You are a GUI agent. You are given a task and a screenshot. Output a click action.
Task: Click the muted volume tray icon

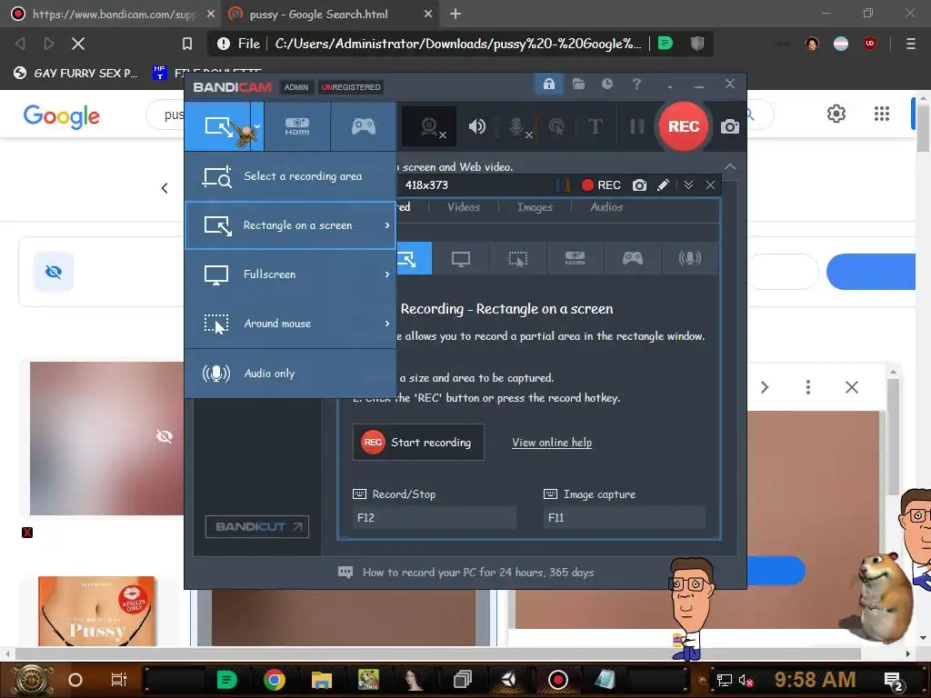point(746,681)
